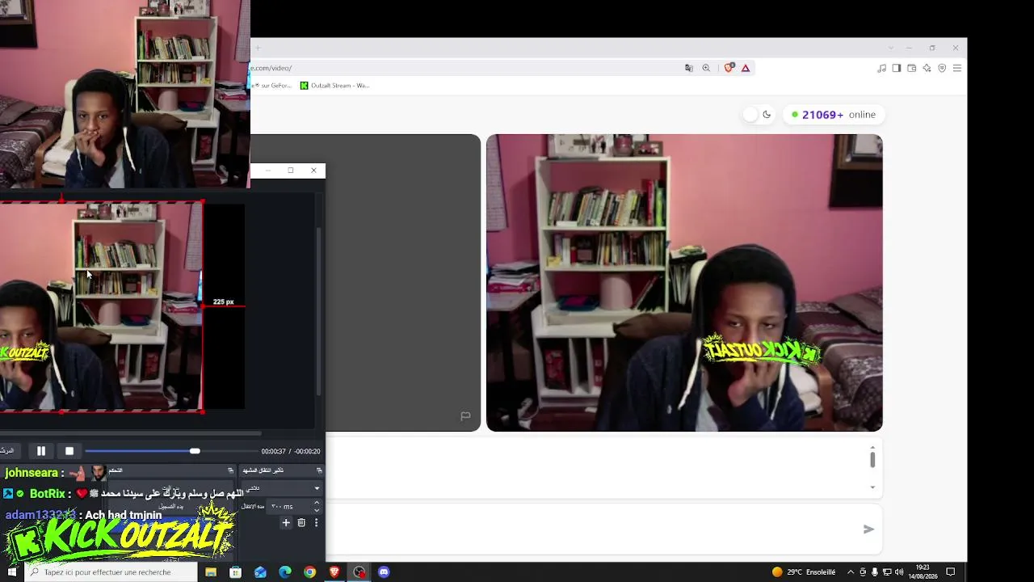Click the chat area scrollbar thumb
The image size is (1034, 582).
pyautogui.click(x=872, y=460)
